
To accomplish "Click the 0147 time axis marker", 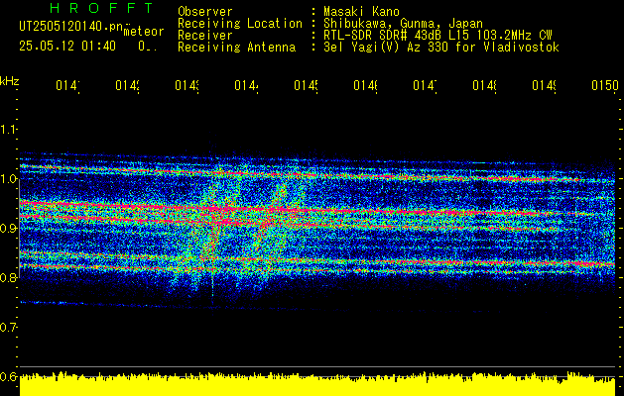I will pos(425,85).
